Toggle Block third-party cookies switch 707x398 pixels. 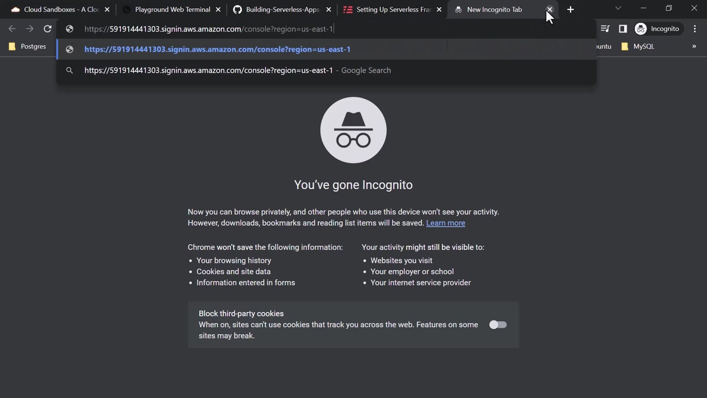pyautogui.click(x=498, y=324)
